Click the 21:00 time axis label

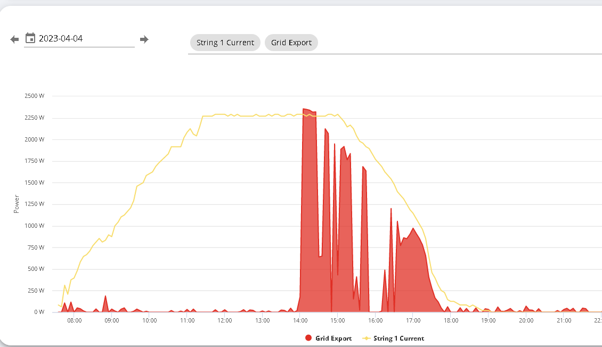coord(564,320)
